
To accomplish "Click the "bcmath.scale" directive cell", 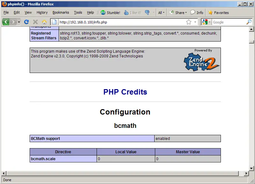I will click(x=63, y=159).
